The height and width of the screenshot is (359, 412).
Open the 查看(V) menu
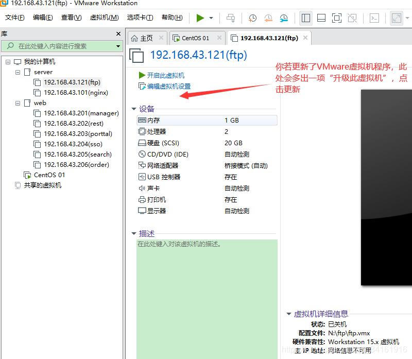pos(71,18)
